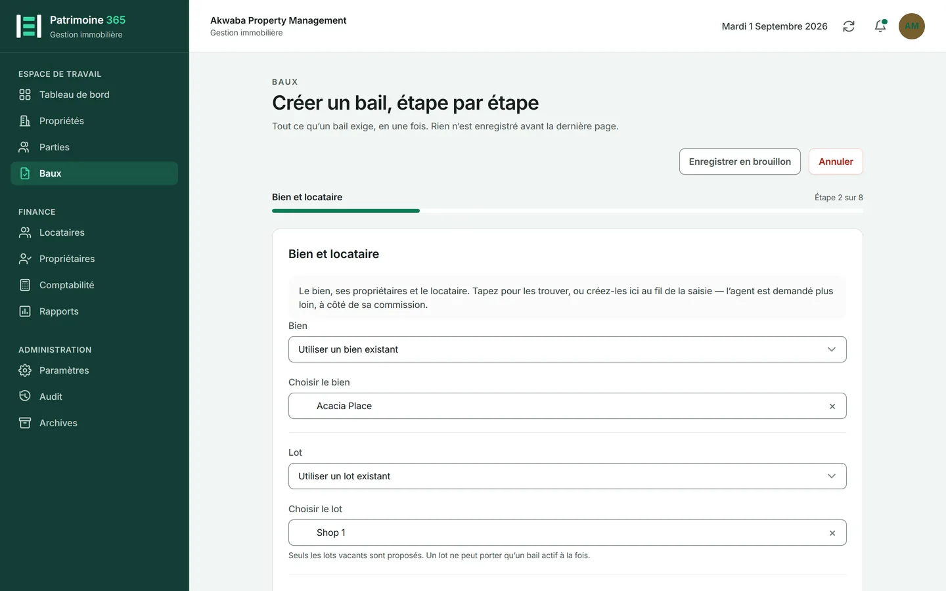Click the 'ESPACE DE TRAVAIL' section header
This screenshot has width=946, height=591.
pos(60,74)
